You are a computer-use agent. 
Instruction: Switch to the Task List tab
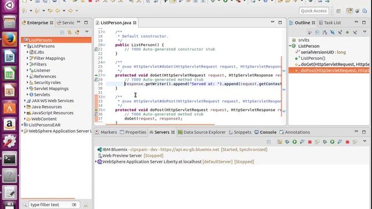point(330,23)
